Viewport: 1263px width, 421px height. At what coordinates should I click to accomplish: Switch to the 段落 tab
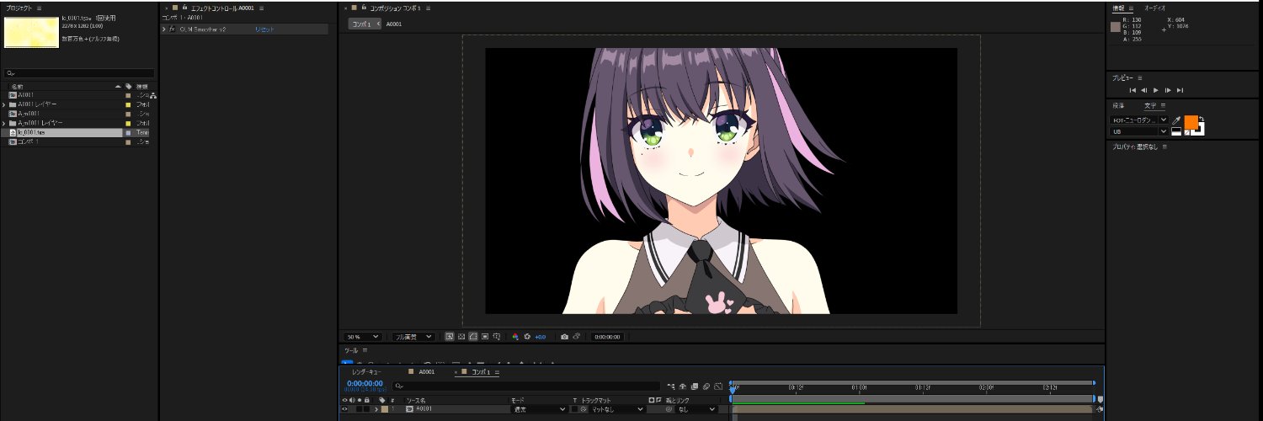pyautogui.click(x=1118, y=105)
